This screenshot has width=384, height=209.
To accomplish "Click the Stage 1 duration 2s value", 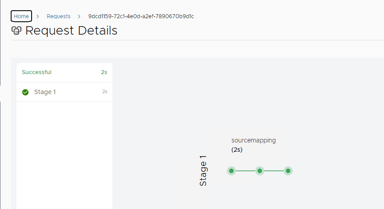I will (x=105, y=92).
